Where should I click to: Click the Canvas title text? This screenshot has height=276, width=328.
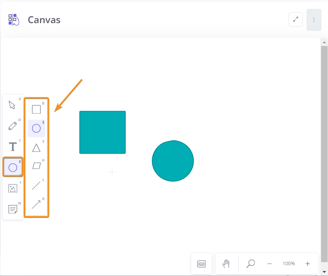pos(44,20)
